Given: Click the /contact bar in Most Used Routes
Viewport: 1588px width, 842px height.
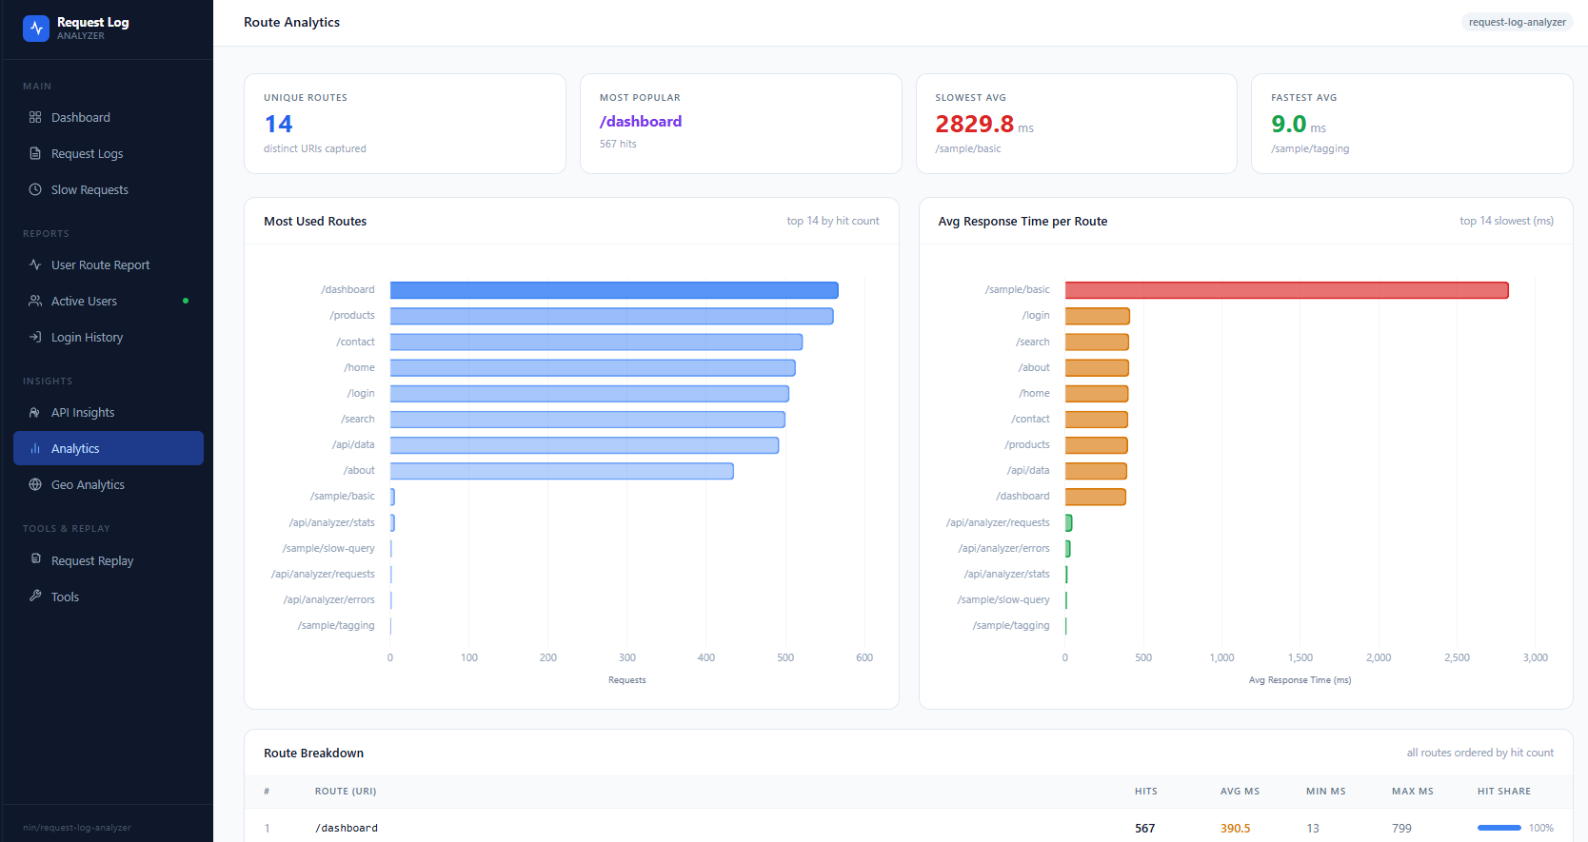Looking at the screenshot, I should pyautogui.click(x=596, y=342).
